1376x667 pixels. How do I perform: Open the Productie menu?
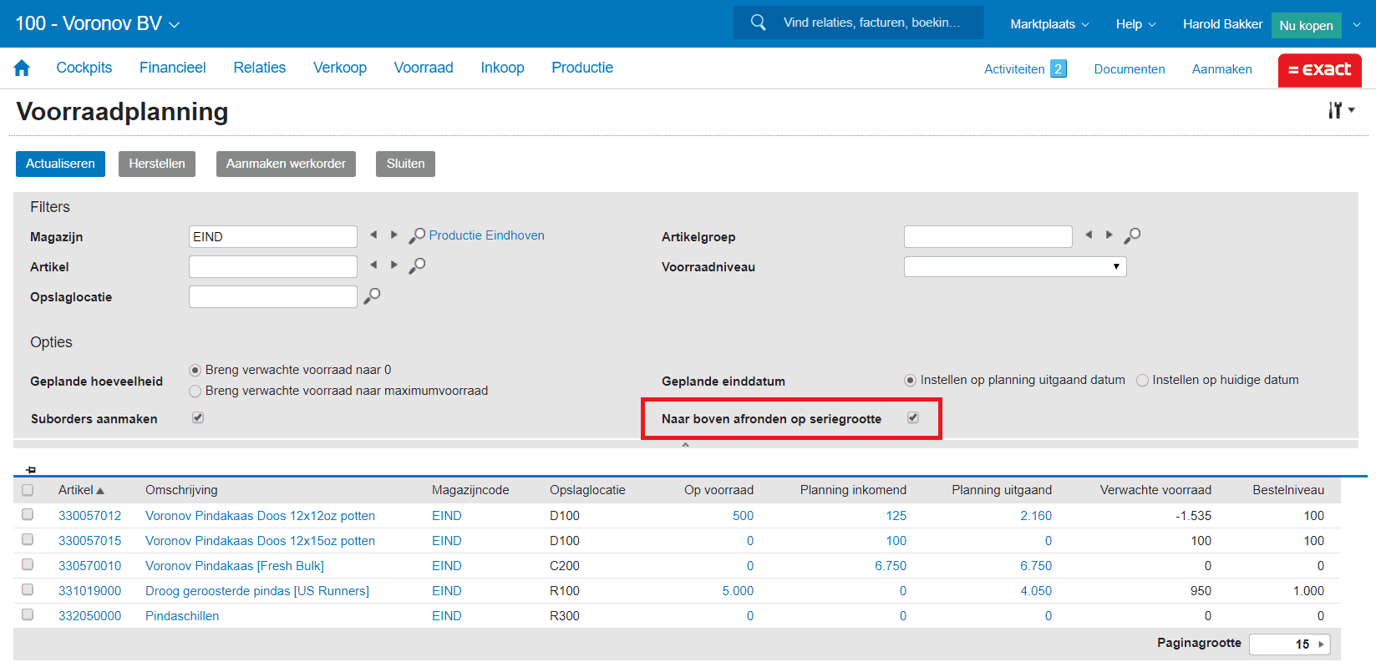(x=581, y=68)
